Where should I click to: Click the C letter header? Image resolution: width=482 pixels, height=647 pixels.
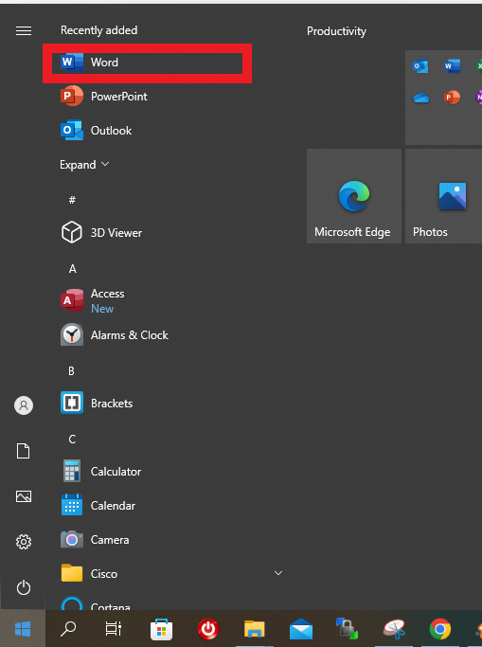tap(72, 440)
